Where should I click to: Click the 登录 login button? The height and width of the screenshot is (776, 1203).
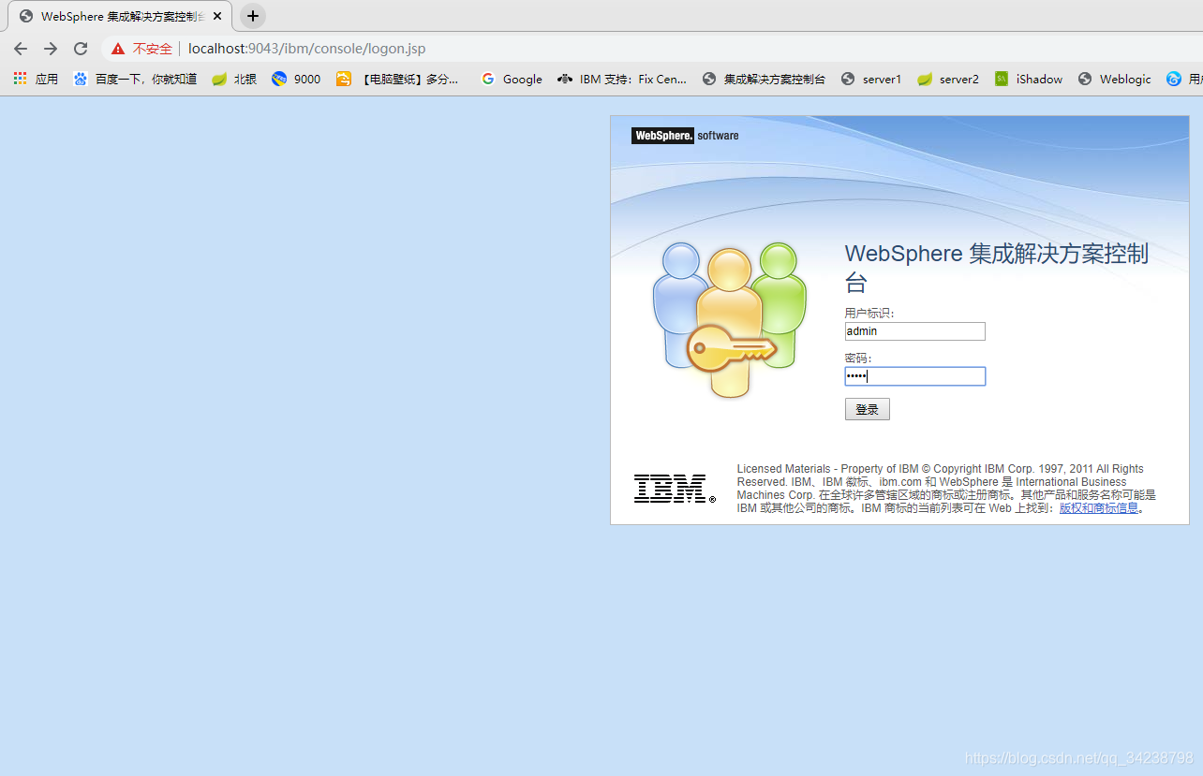[868, 409]
